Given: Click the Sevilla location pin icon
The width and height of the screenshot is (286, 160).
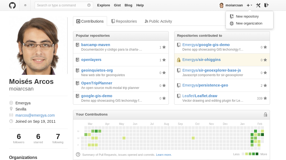Looking at the screenshot, I should point(11,109).
